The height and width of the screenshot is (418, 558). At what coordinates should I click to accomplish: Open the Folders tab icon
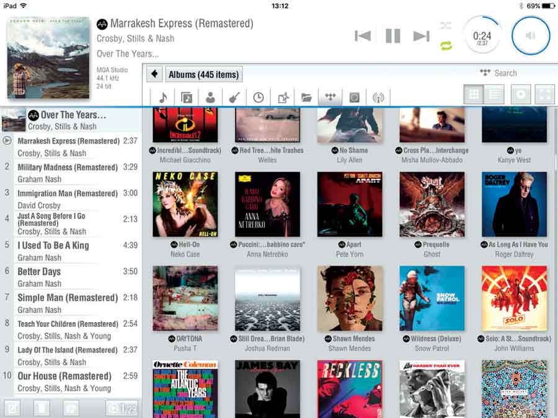click(x=306, y=97)
